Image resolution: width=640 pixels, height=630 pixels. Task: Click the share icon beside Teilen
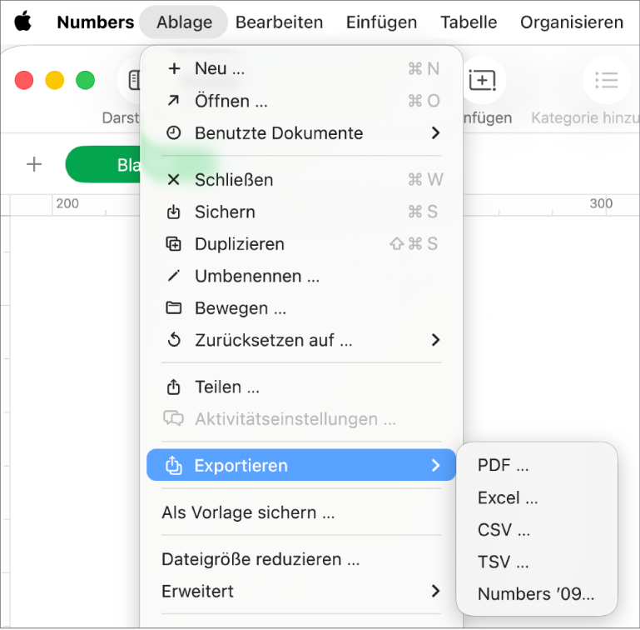tap(173, 387)
